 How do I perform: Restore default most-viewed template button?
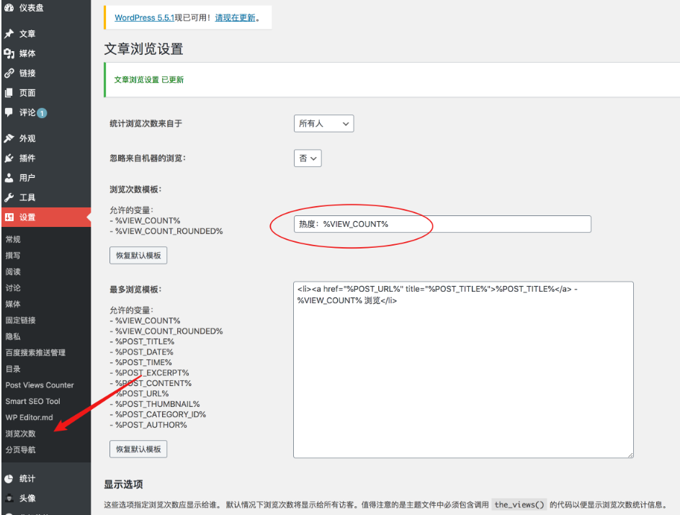pyautogui.click(x=138, y=449)
